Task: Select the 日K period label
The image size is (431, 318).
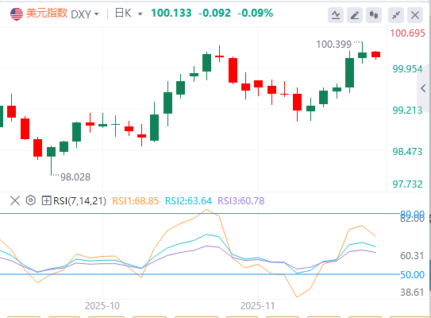Action: [123, 14]
